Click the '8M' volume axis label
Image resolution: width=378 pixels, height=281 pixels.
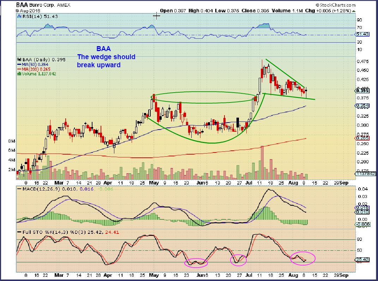[x=11, y=141]
